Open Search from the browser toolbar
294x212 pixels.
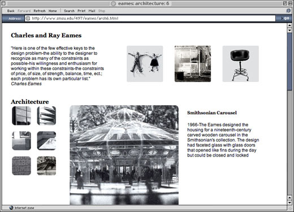pos(69,11)
